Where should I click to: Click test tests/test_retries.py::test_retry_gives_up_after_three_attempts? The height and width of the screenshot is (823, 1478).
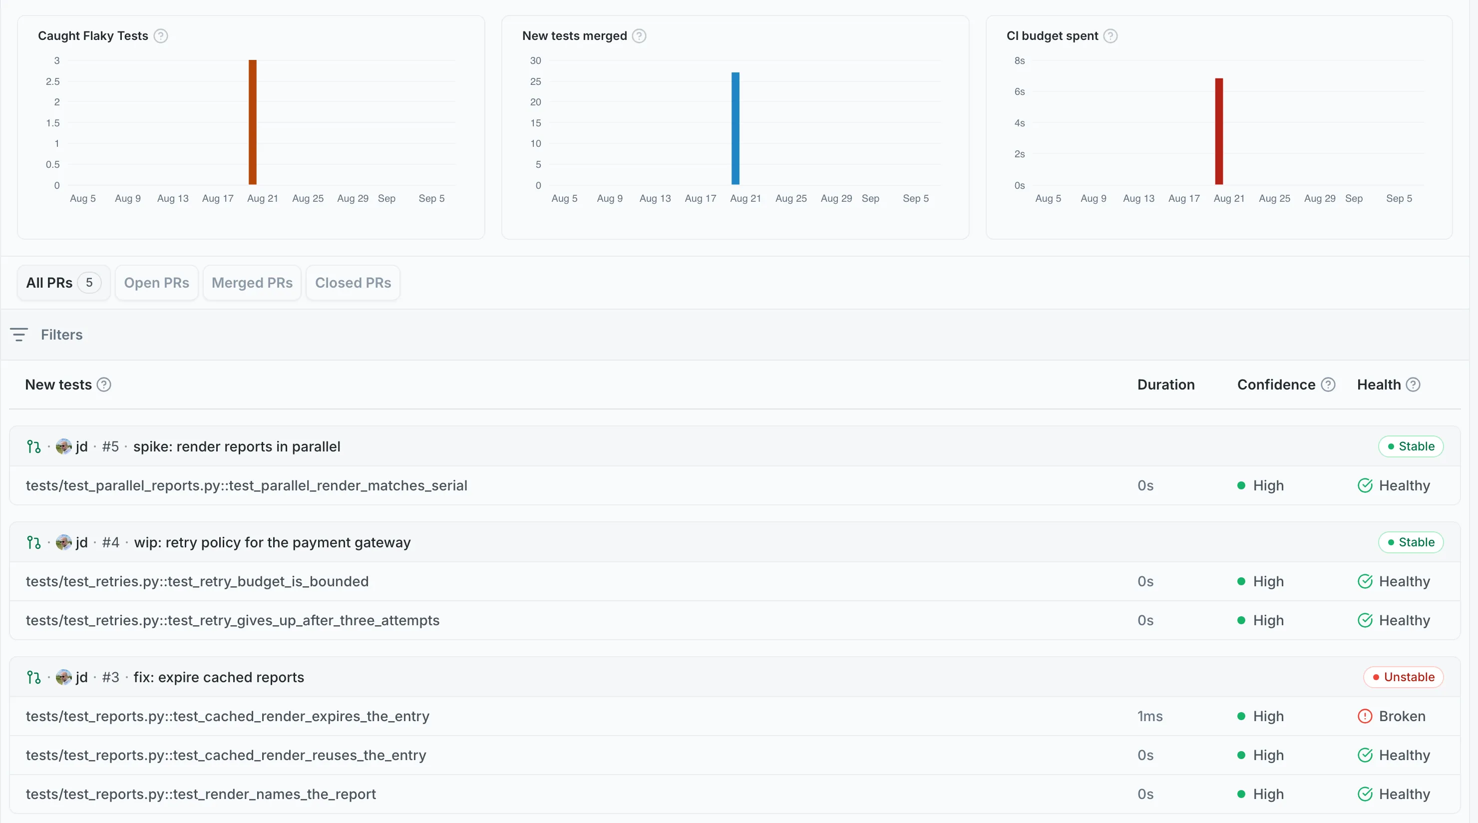click(232, 620)
